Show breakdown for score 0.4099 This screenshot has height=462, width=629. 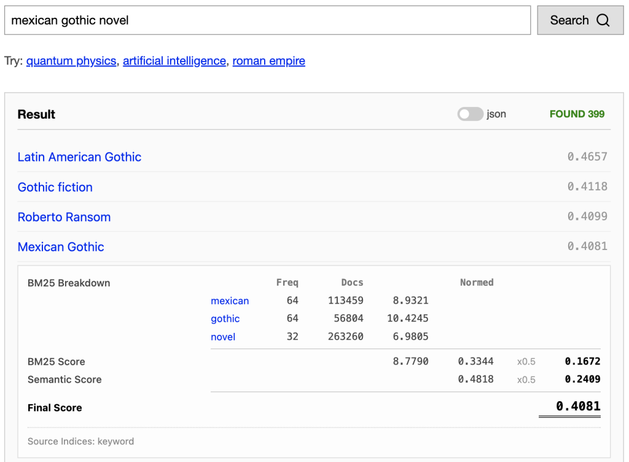click(587, 217)
